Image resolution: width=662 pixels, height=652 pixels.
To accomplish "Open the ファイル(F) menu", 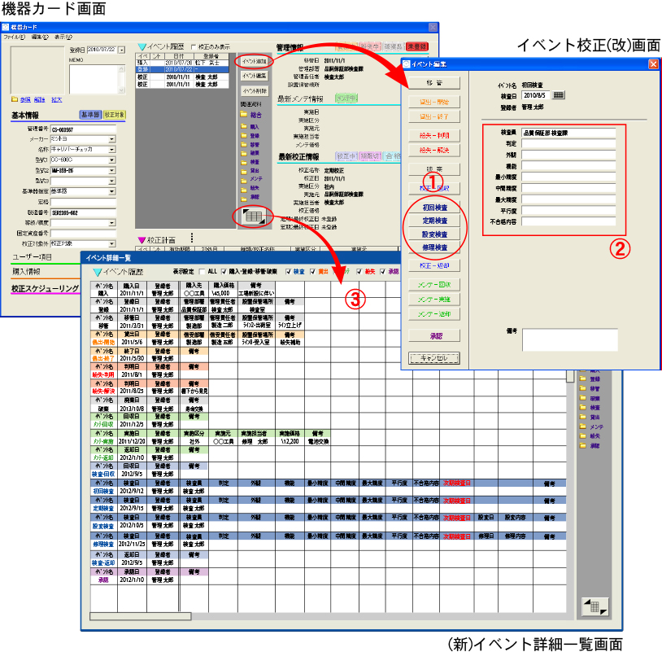I will [x=15, y=38].
